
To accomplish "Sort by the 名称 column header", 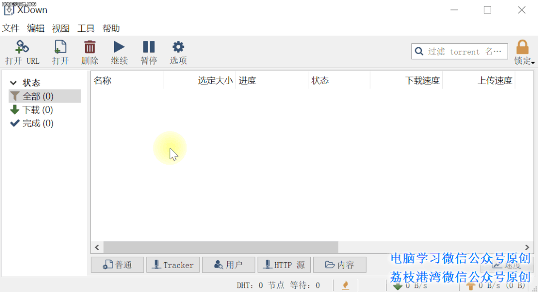I will (x=127, y=81).
